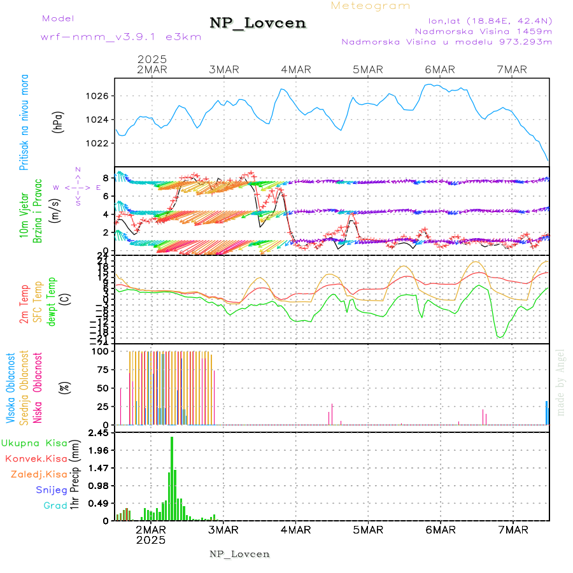Image resolution: width=573 pixels, height=573 pixels.
Task: Click the wrf-nmm_v3.9.1 e3km model name
Action: coord(120,36)
